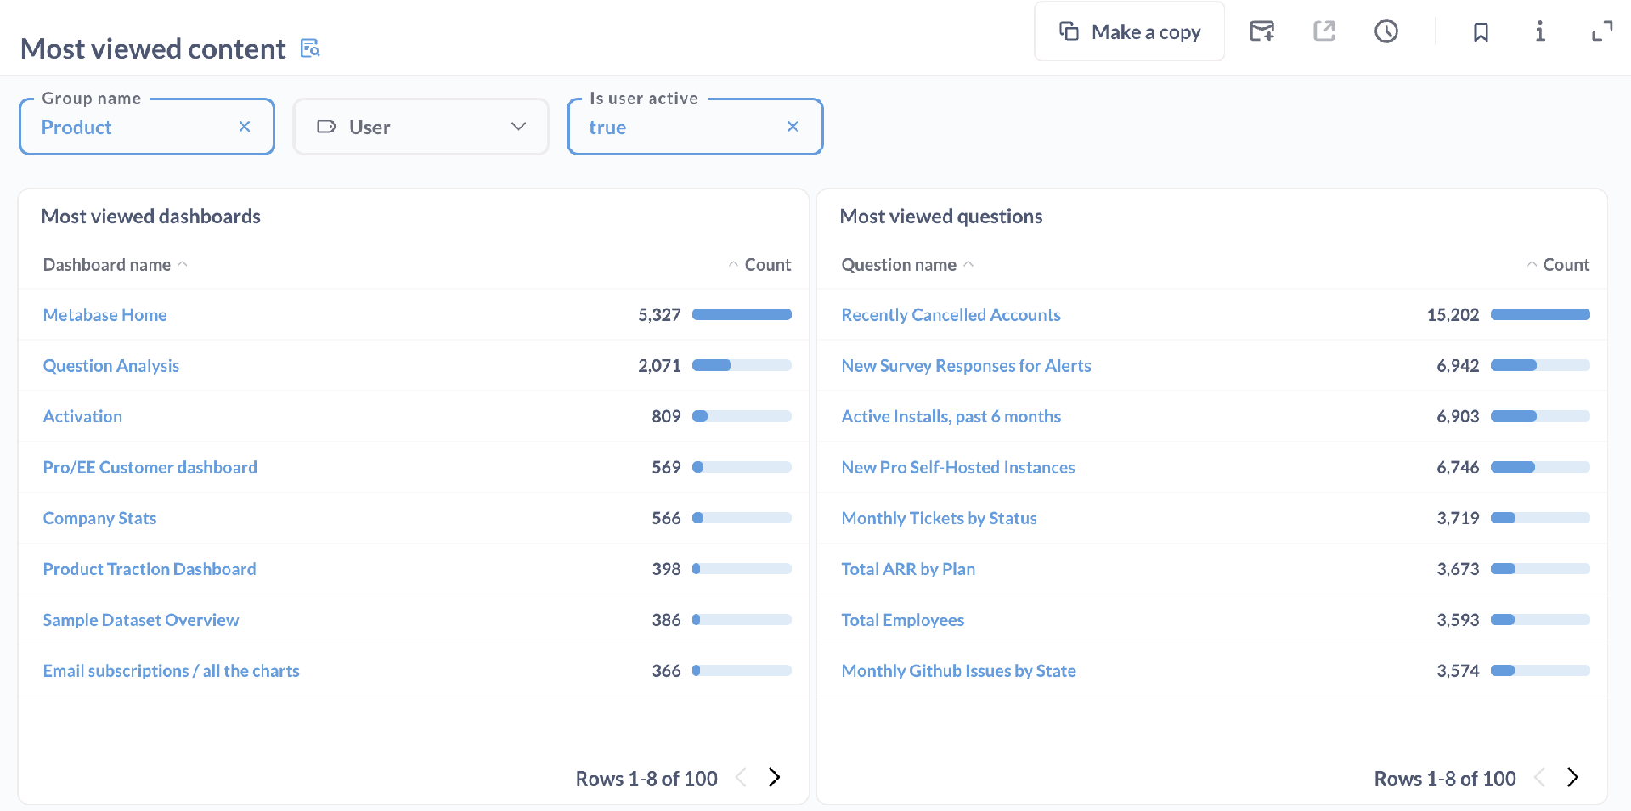Open the dashboard subscriptions mail icon

coord(1262,31)
